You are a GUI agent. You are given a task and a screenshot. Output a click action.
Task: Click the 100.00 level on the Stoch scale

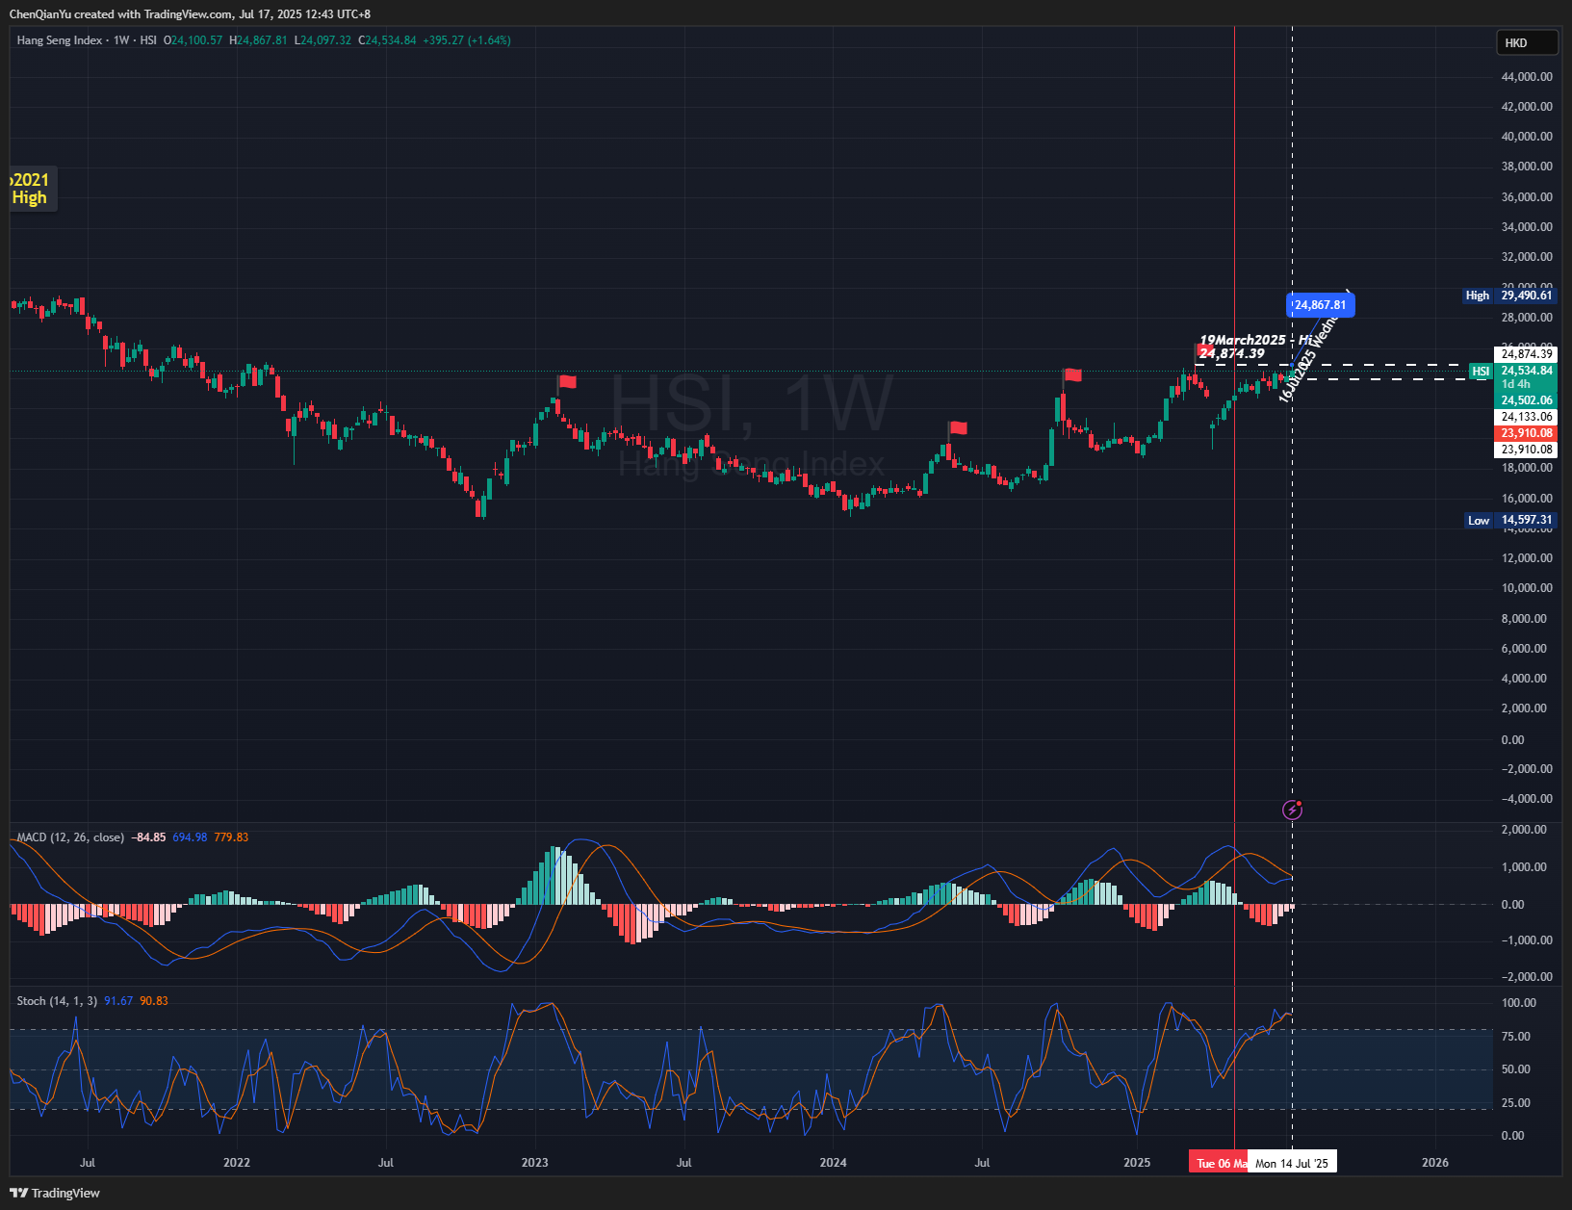(1519, 1003)
